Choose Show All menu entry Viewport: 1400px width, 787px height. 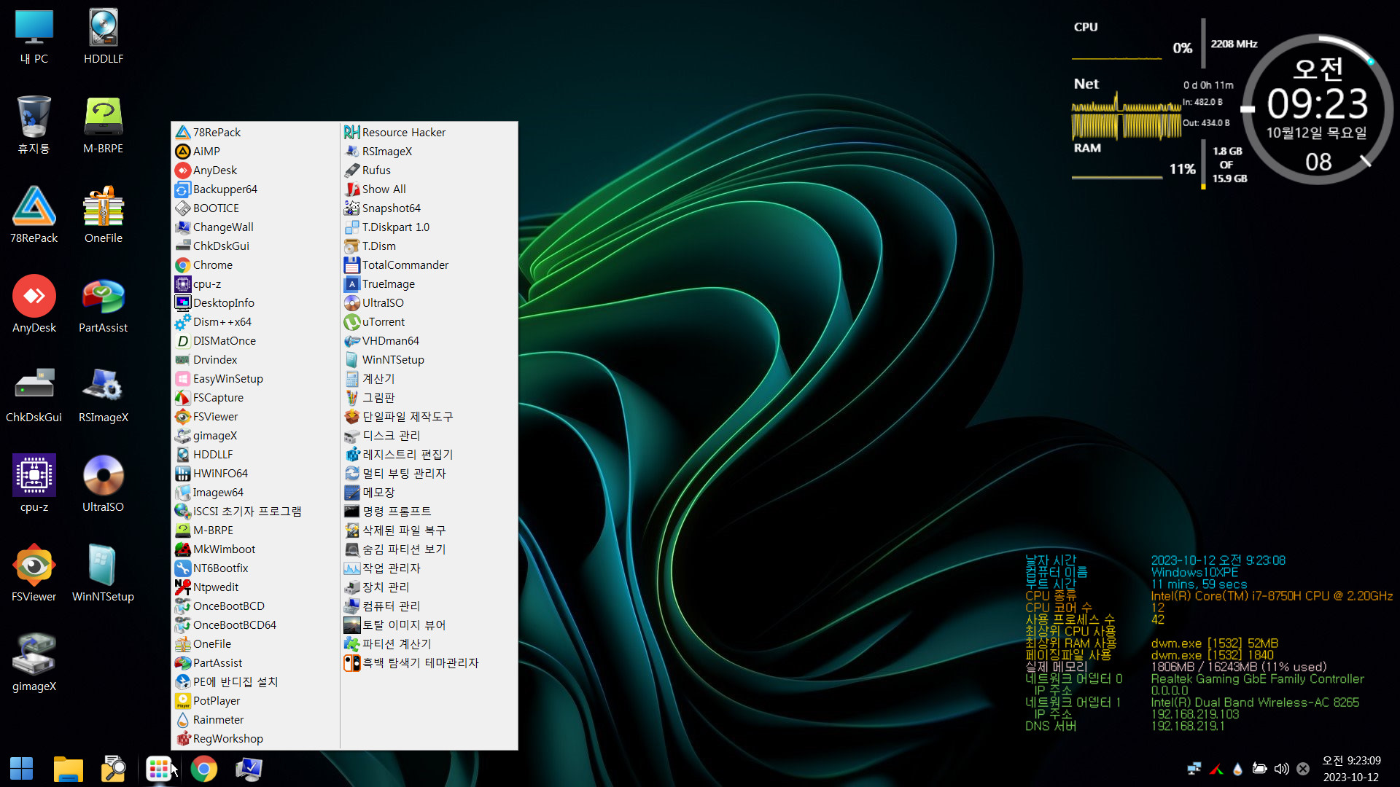coord(429,189)
